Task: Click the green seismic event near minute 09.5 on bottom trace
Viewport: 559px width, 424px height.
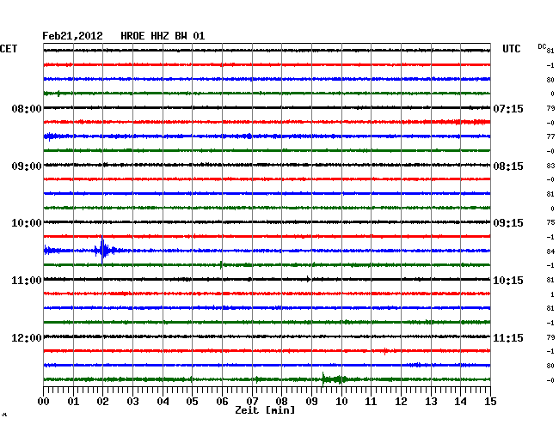Action: click(x=334, y=379)
